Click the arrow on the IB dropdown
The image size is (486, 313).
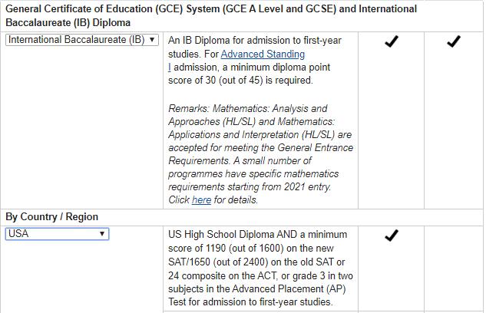click(152, 40)
